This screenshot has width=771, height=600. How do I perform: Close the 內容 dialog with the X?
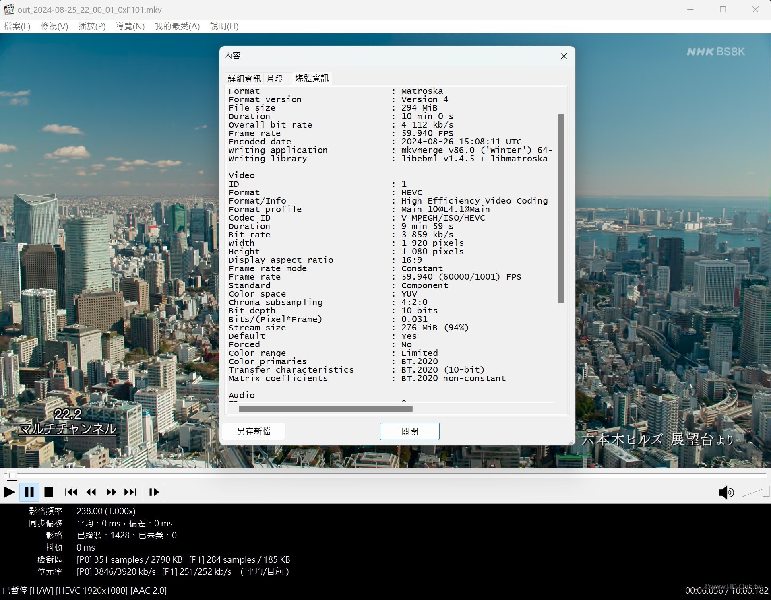(x=564, y=56)
